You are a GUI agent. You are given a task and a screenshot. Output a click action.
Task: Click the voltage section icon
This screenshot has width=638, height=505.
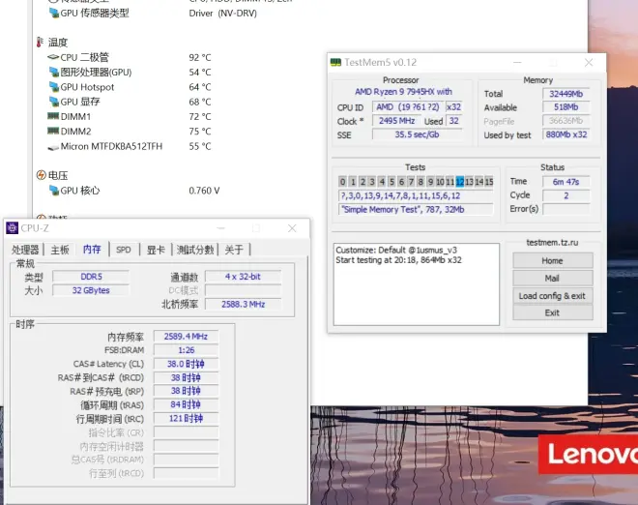pos(41,175)
